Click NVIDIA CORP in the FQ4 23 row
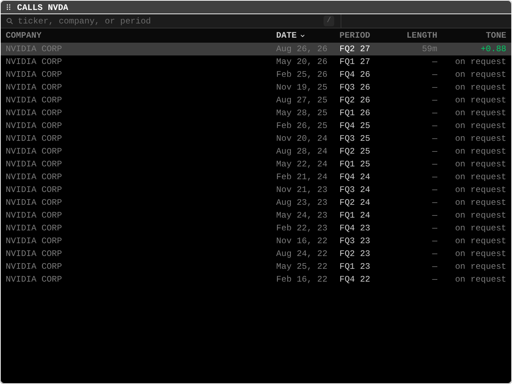 [x=34, y=228]
